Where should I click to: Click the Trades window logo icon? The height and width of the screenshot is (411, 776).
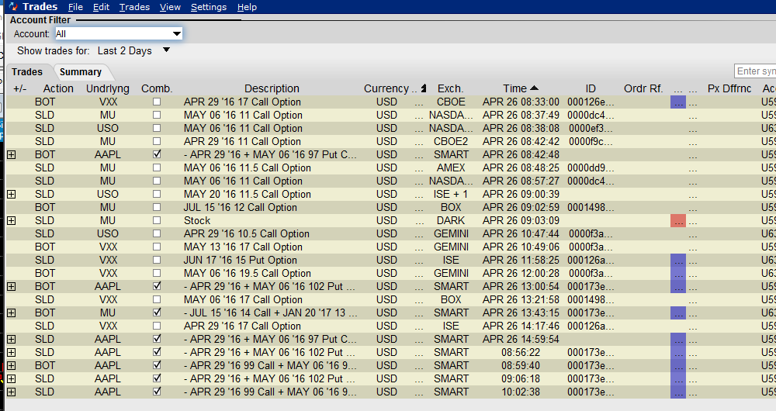pos(12,7)
